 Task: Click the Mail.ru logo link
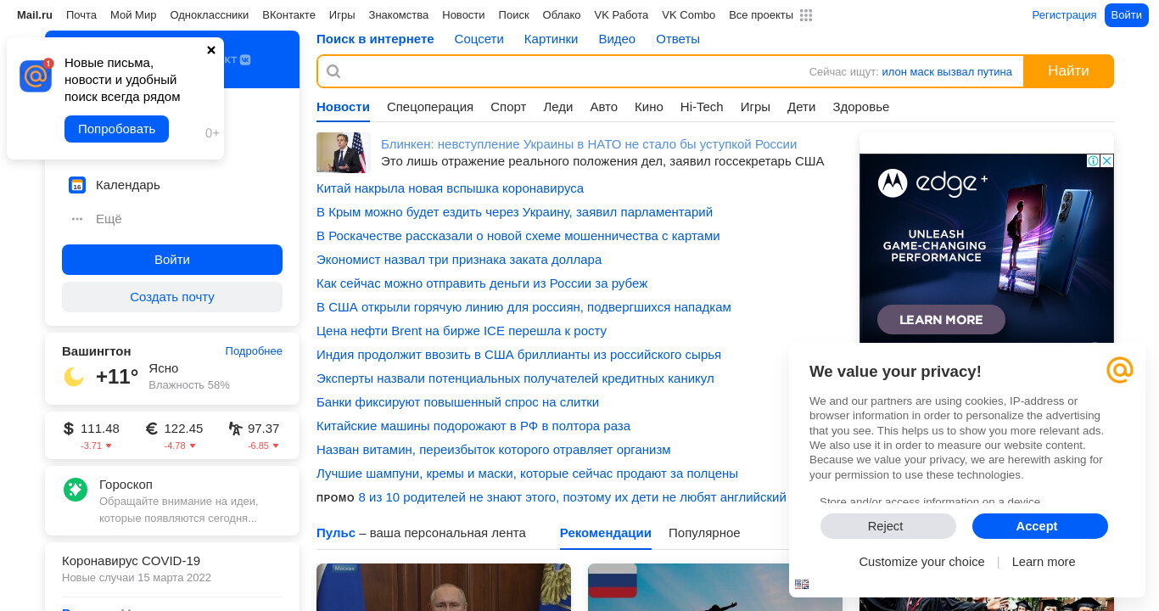pos(35,15)
